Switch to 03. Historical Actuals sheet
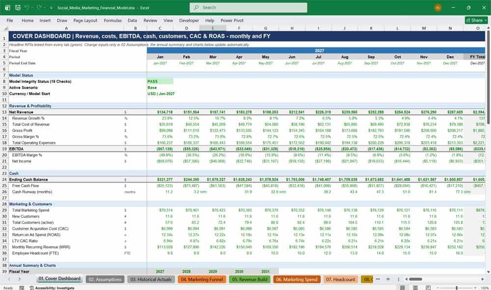 pos(151,279)
